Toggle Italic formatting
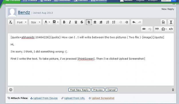 coord(70,22)
